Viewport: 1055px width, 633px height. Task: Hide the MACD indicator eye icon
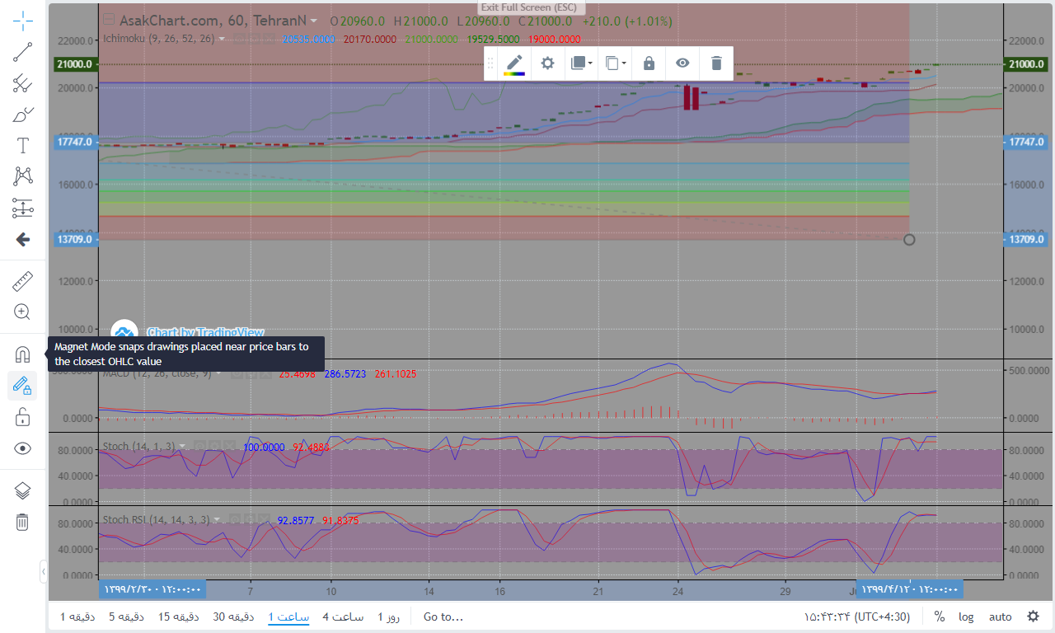click(x=237, y=373)
